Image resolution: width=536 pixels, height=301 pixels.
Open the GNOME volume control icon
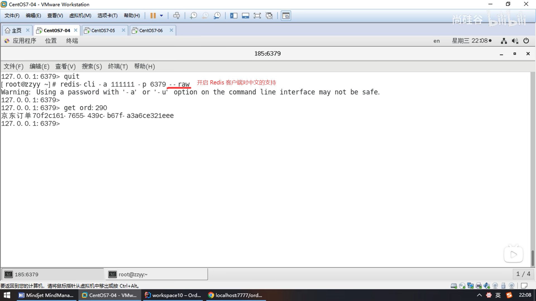515,41
